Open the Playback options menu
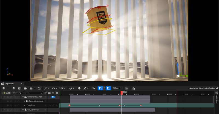The height and width of the screenshot is (114, 219). (63, 88)
